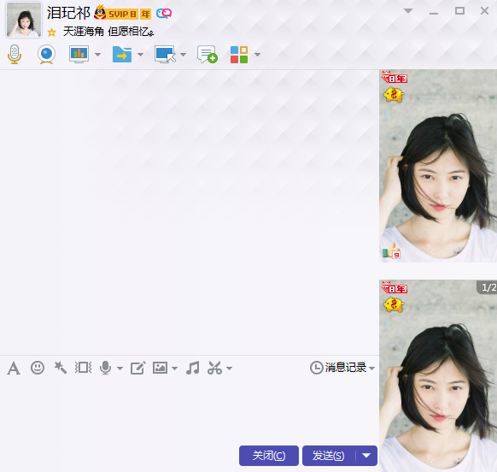Expand the send button options arrow
This screenshot has width=497, height=472.
366,456
